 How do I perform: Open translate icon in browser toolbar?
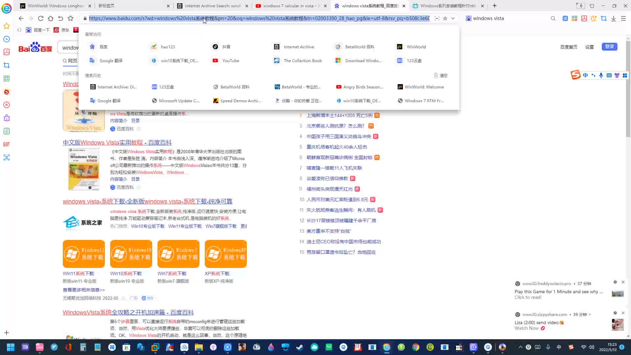click(565, 18)
